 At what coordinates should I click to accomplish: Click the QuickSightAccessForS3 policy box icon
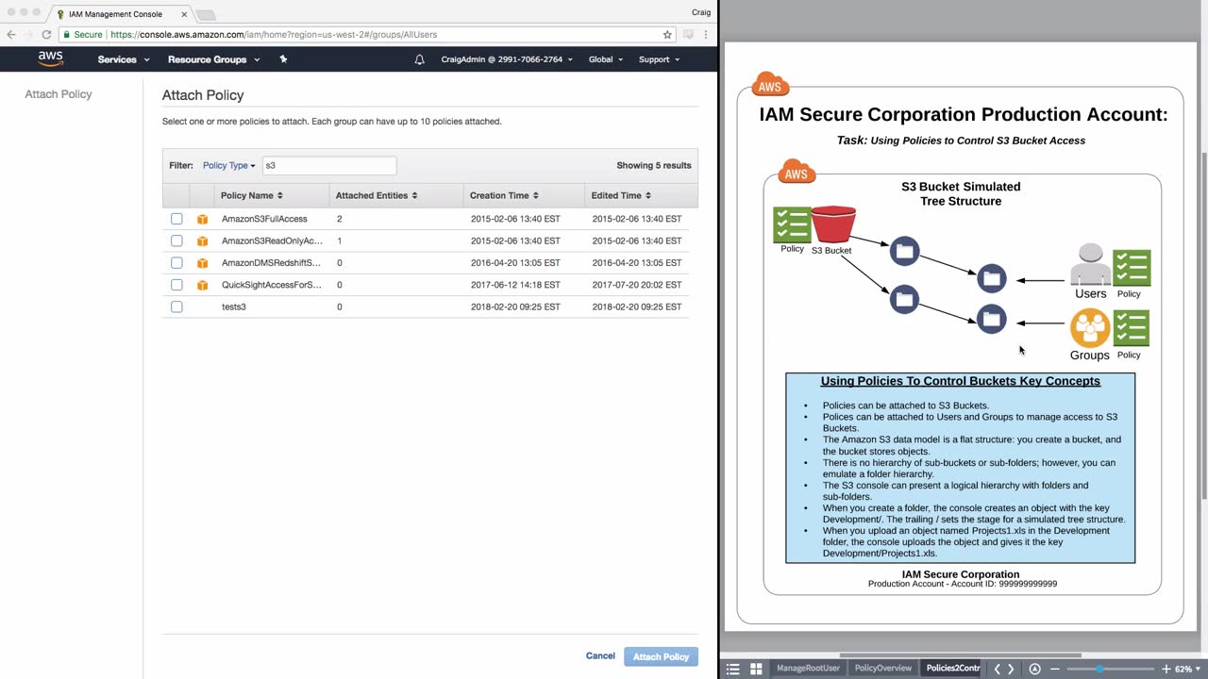202,285
